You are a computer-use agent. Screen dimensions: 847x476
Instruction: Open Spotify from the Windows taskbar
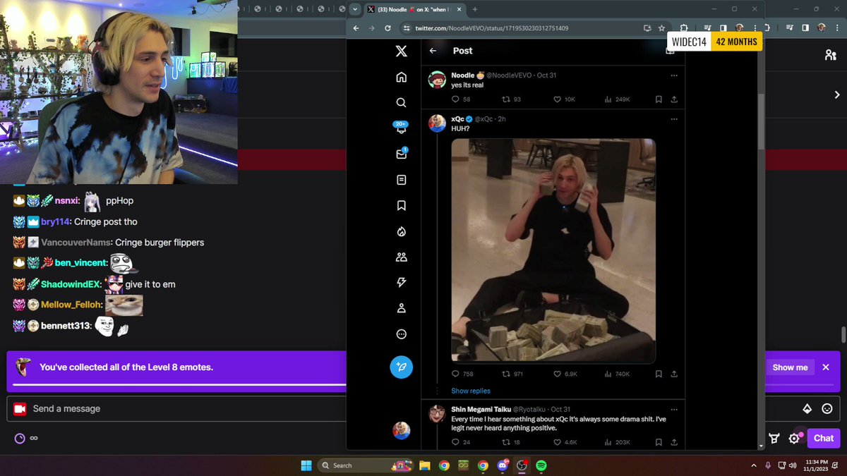[x=541, y=465]
